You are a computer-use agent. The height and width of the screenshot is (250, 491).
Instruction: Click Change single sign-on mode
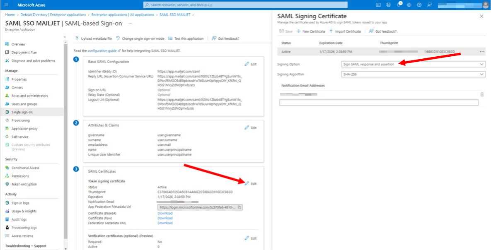pos(140,38)
